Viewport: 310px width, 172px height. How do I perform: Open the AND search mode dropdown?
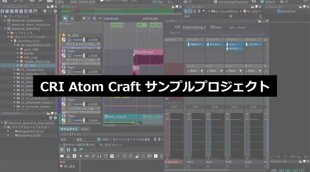(106, 140)
